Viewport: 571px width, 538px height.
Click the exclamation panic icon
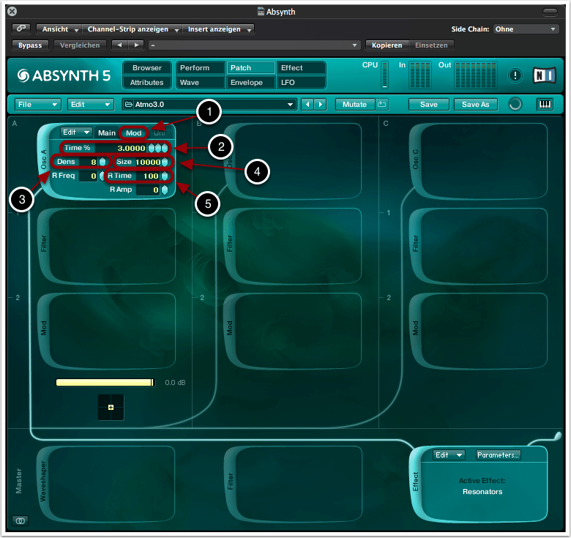click(515, 75)
